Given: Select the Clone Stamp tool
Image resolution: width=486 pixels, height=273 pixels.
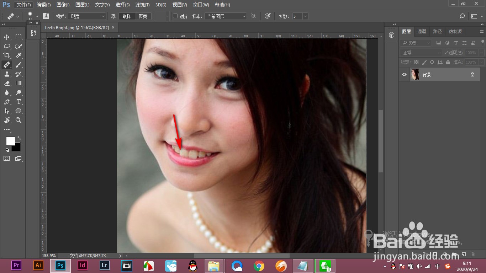Looking at the screenshot, I should pyautogui.click(x=7, y=74).
